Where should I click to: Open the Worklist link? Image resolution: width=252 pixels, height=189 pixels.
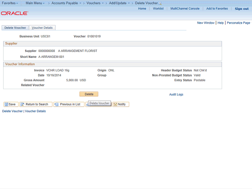158,9
